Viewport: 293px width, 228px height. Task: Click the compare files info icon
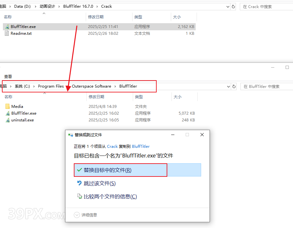click(79, 196)
